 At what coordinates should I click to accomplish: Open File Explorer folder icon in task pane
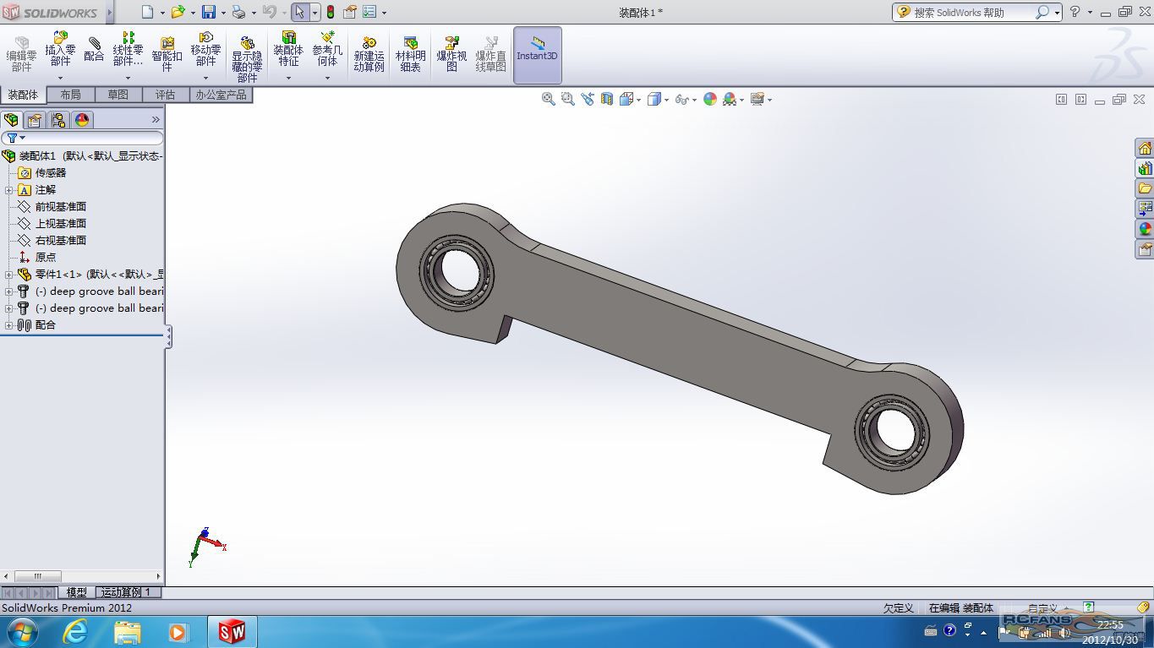[1145, 188]
